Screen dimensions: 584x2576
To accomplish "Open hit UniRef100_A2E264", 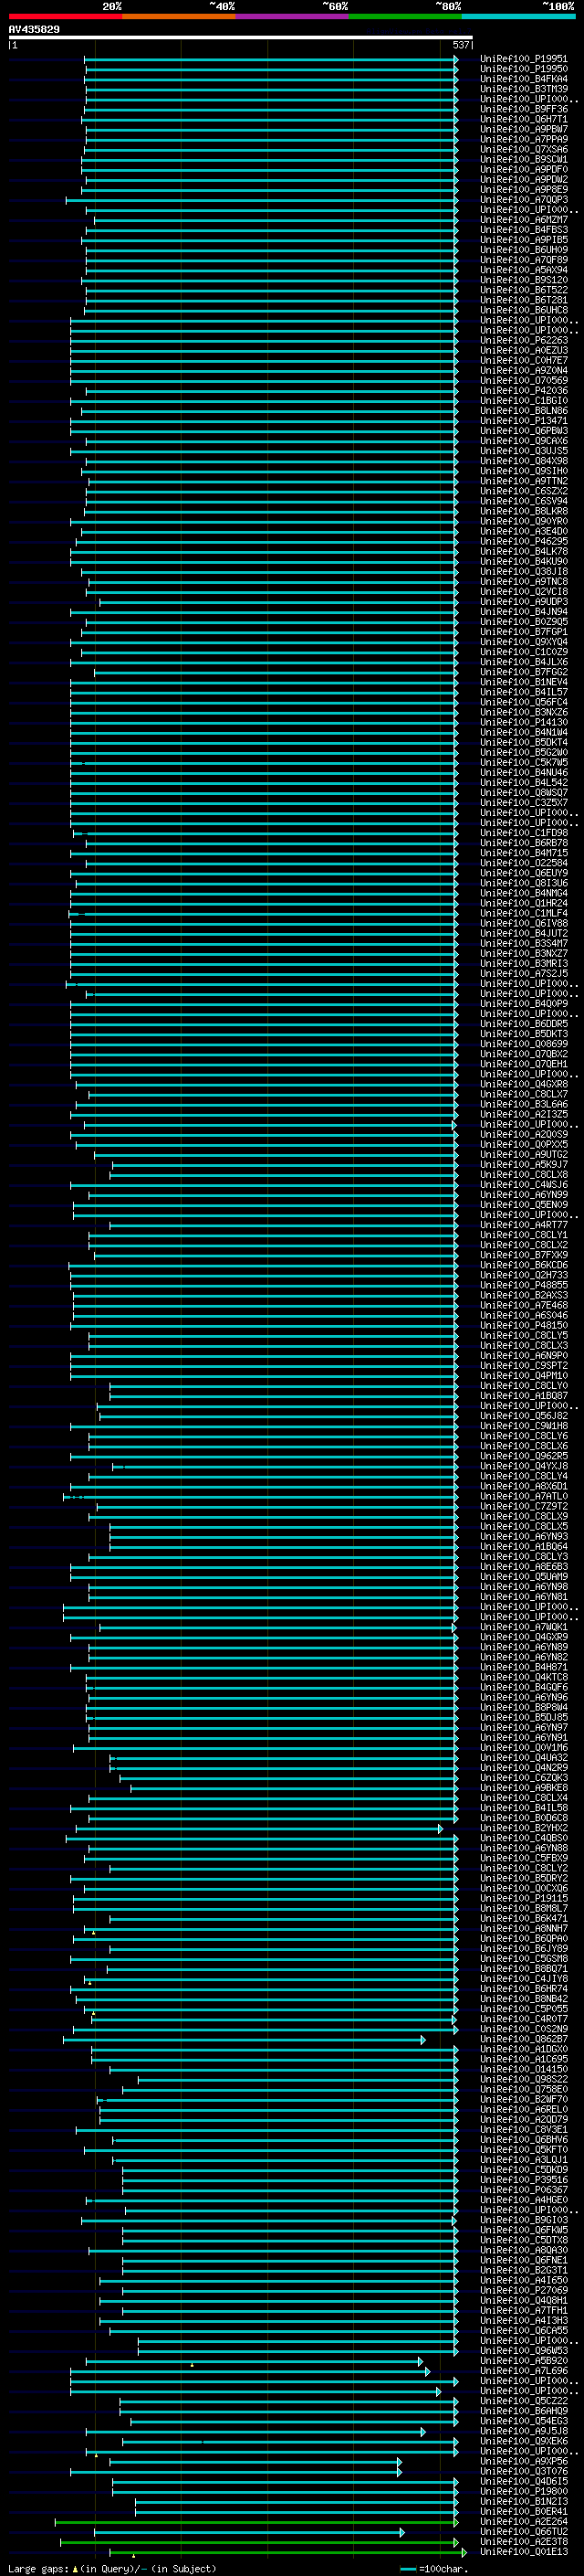I will pos(523,2522).
